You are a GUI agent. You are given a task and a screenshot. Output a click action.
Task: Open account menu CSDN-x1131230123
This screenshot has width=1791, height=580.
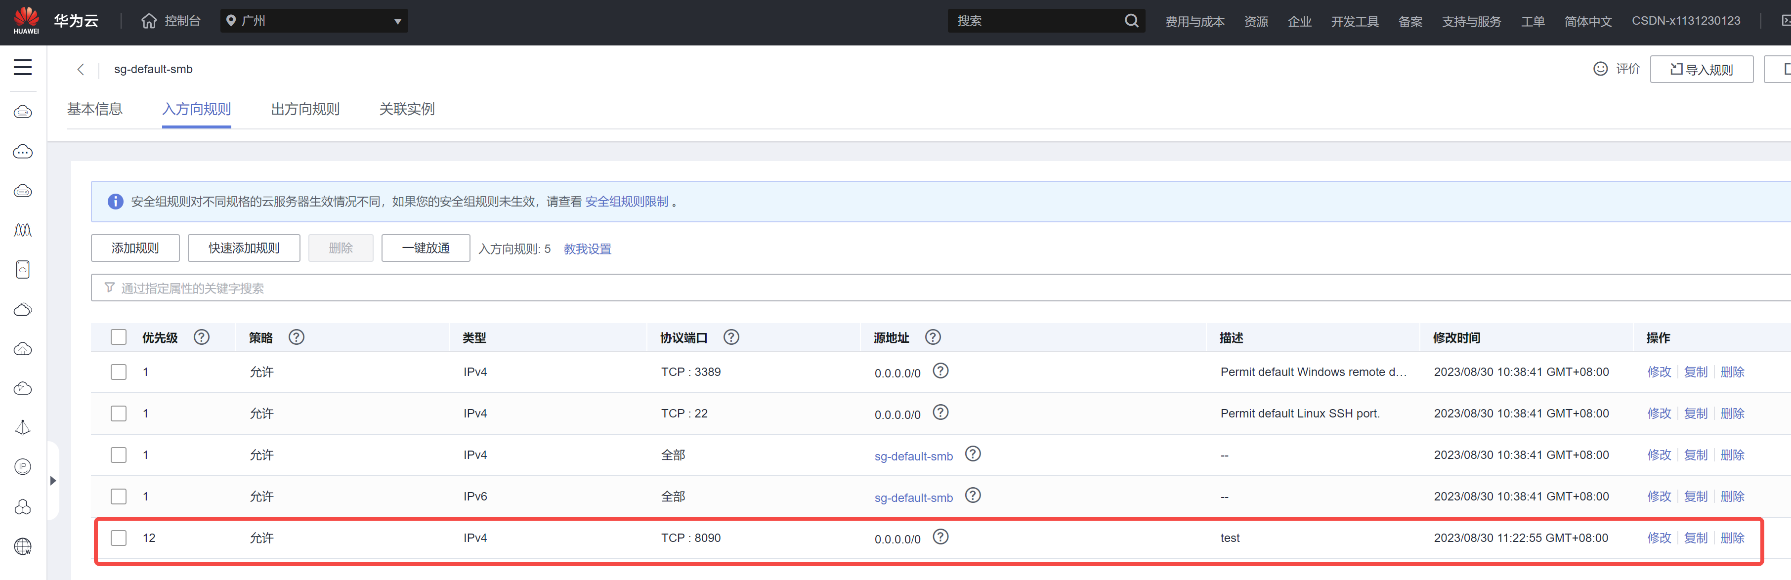tap(1686, 21)
